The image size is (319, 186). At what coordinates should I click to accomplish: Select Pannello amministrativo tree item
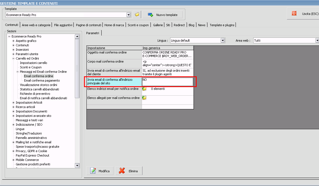point(31,138)
